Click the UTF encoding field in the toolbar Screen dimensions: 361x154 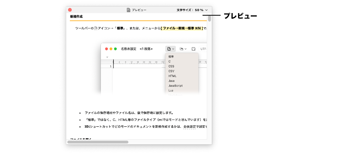pos(203,49)
